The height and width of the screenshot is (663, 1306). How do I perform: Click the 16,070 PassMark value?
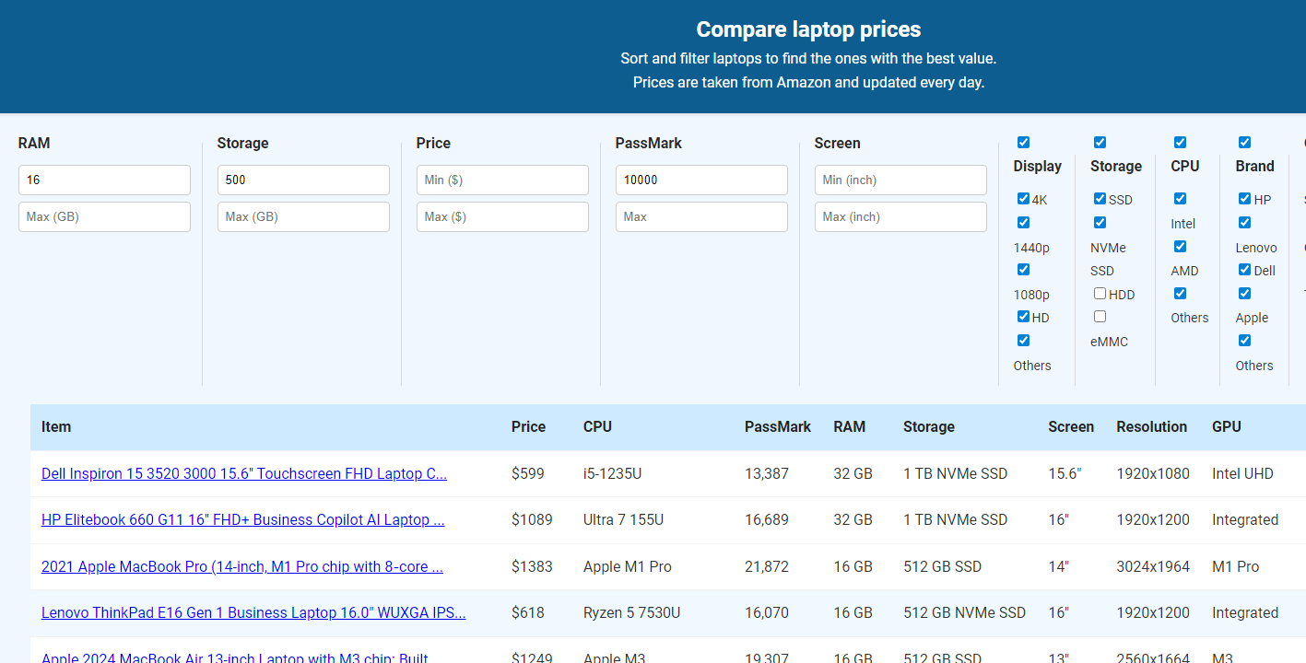click(x=767, y=612)
